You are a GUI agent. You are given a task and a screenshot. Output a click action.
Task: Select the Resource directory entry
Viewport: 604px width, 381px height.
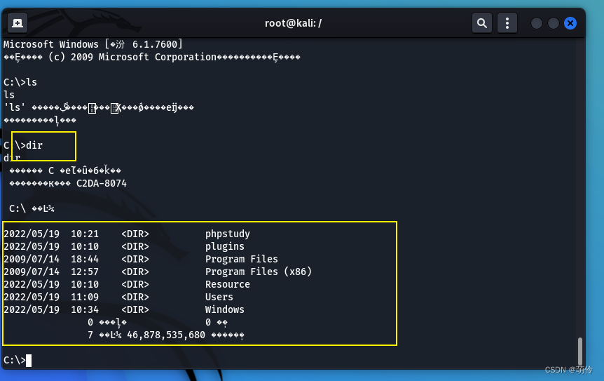[x=228, y=284]
